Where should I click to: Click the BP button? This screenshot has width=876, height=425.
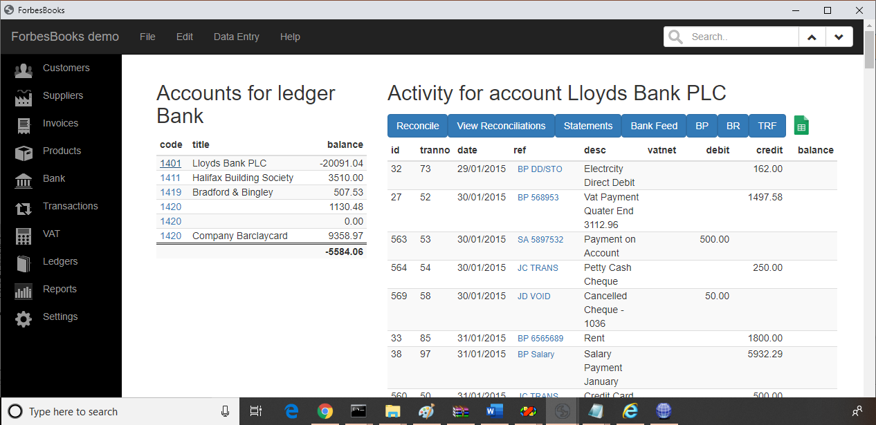702,126
